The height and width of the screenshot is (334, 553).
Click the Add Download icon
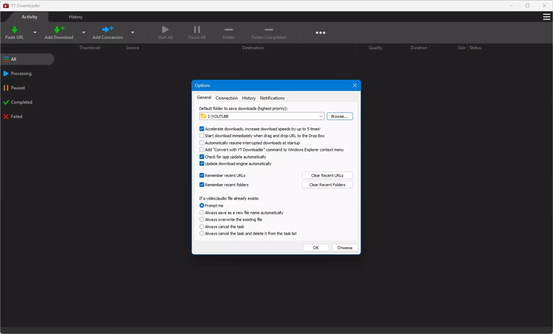59,29
